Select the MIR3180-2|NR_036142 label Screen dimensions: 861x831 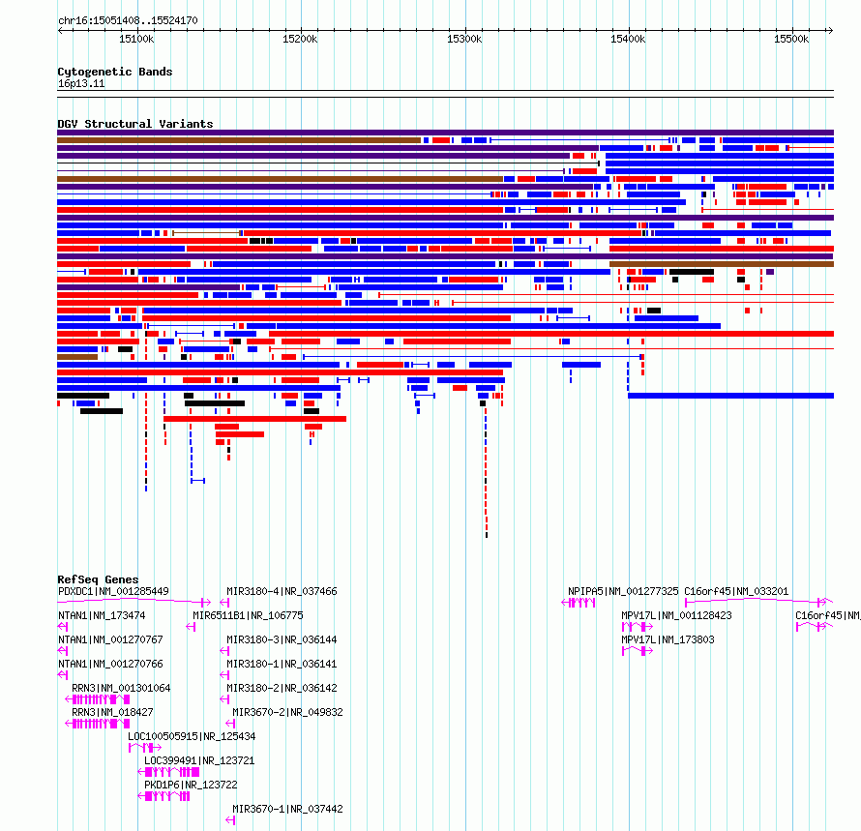point(282,688)
